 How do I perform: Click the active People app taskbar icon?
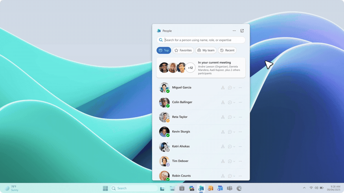[x=201, y=188]
